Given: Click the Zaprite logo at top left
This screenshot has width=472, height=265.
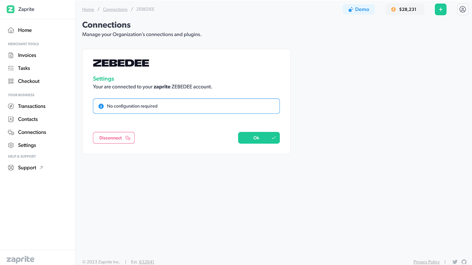Looking at the screenshot, I should tap(20, 9).
